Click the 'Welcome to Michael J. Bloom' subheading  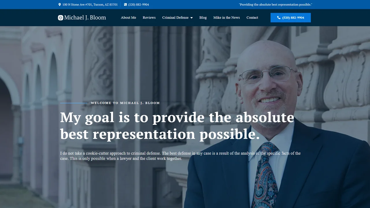[125, 103]
